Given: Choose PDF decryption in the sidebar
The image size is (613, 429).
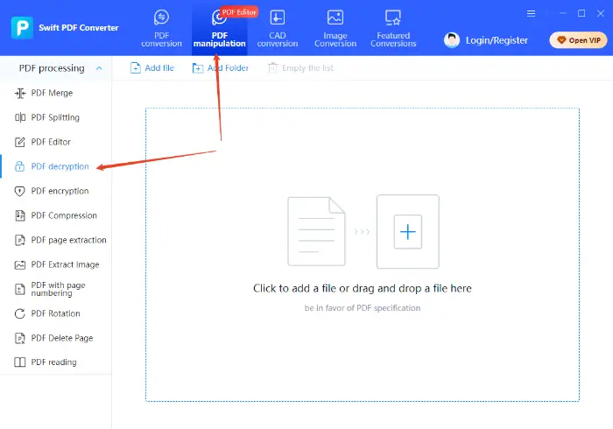Looking at the screenshot, I should click(x=55, y=166).
